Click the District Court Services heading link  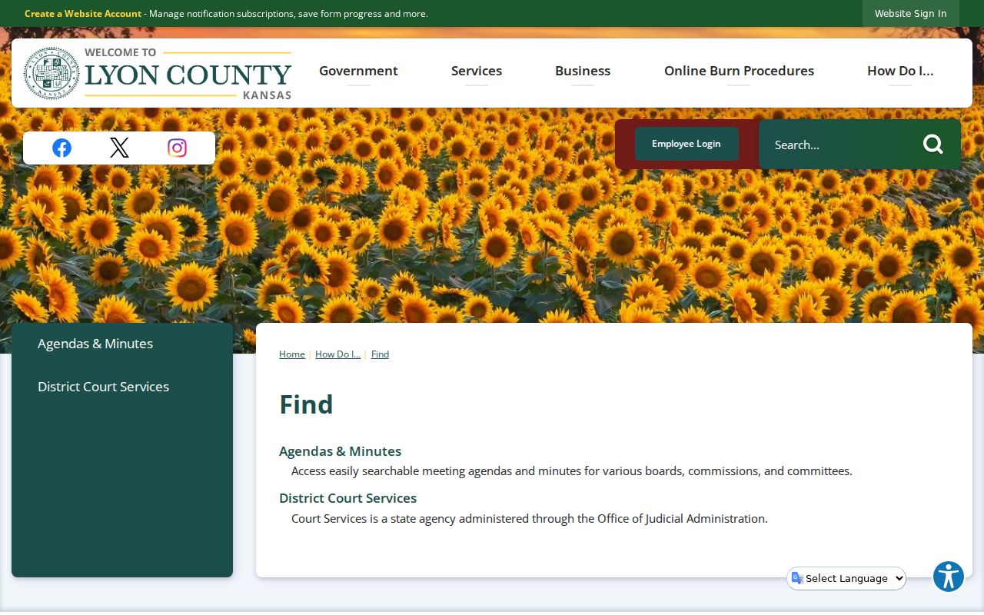tap(347, 498)
